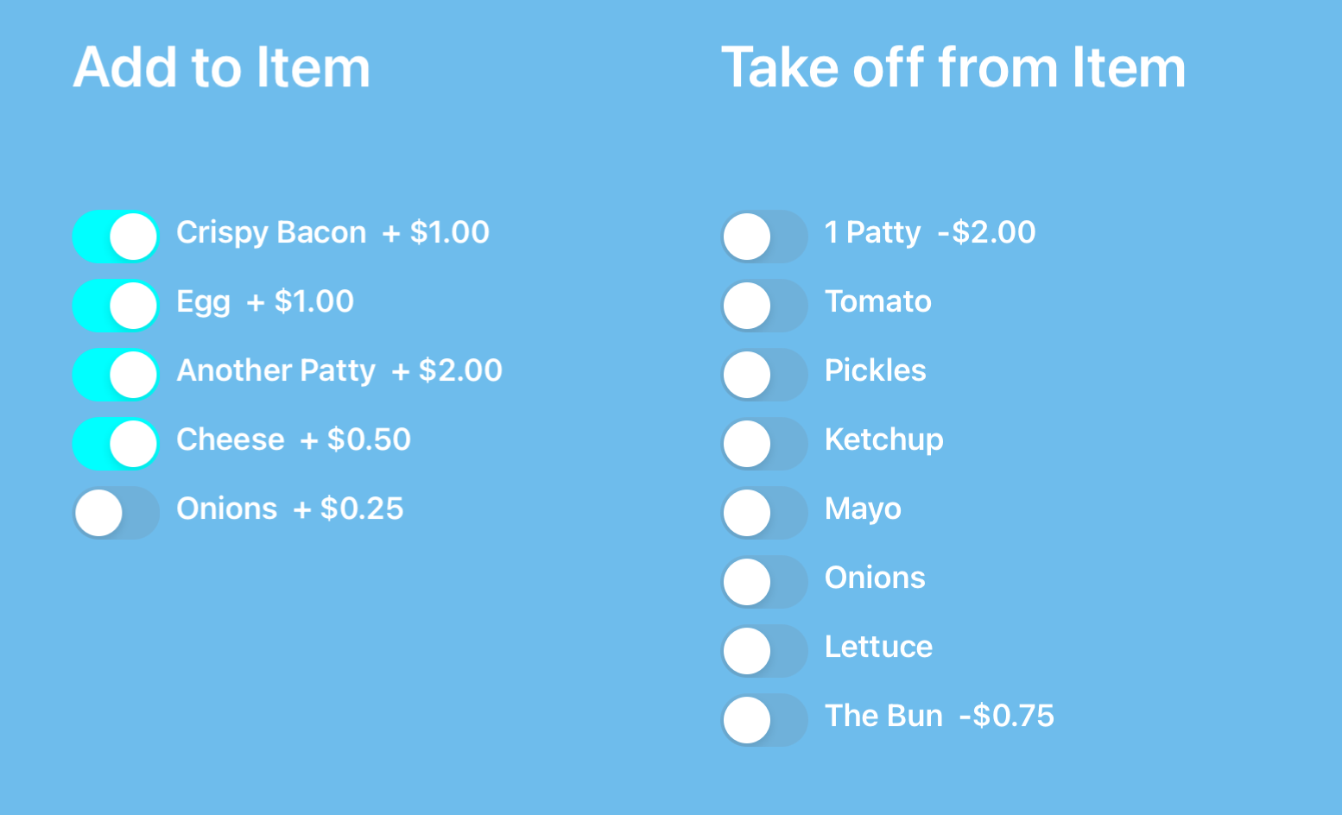Image resolution: width=1342 pixels, height=815 pixels.
Task: Toggle off Another Patty add-on
Action: tap(116, 374)
